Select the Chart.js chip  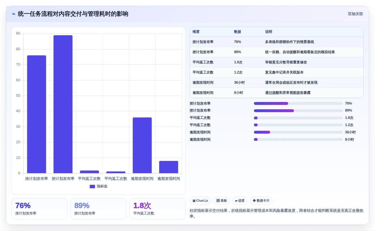coord(200,201)
